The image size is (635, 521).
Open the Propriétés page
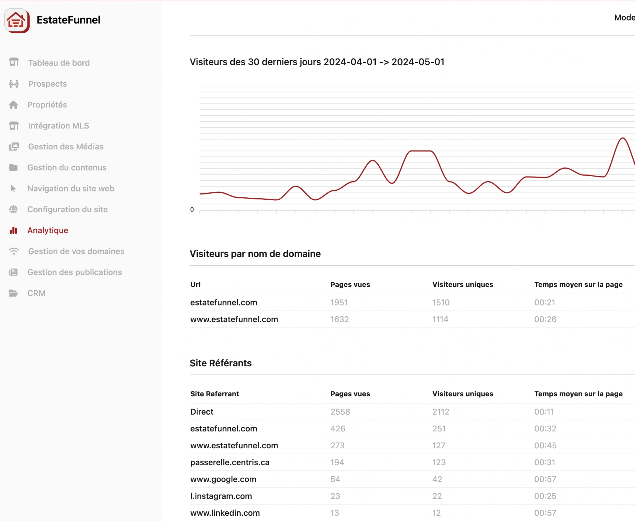(x=47, y=105)
